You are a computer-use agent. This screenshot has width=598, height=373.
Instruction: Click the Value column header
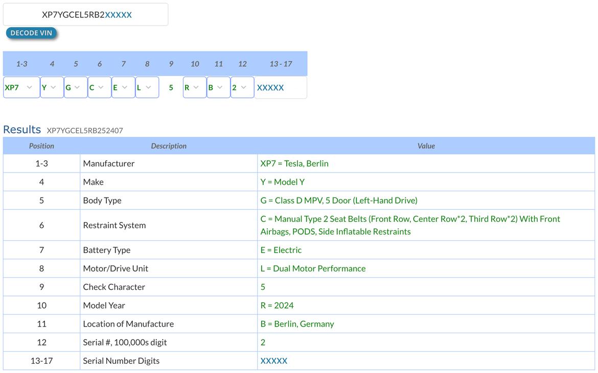pos(426,146)
